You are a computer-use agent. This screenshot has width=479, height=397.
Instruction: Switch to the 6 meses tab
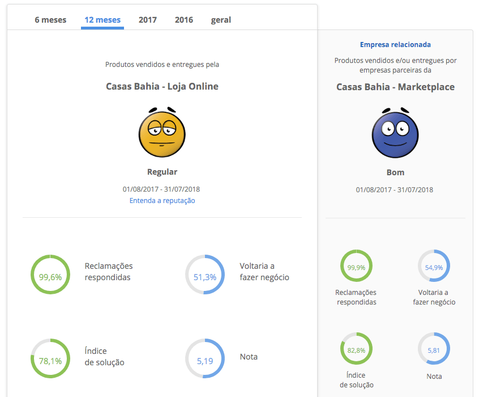[50, 20]
